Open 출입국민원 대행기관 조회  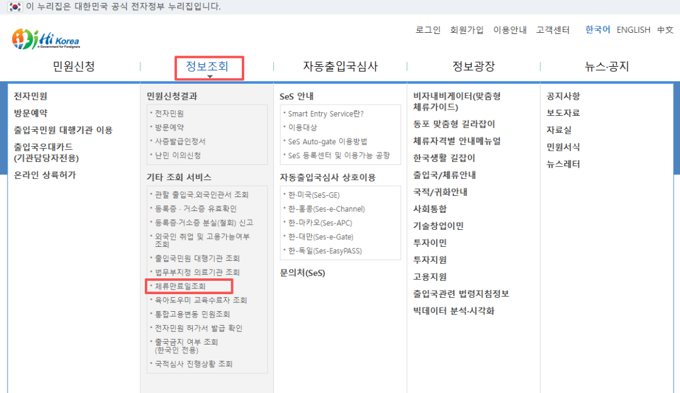tap(197, 258)
